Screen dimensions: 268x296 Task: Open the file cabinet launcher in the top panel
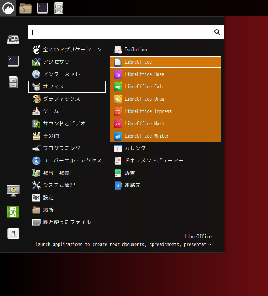click(59, 8)
